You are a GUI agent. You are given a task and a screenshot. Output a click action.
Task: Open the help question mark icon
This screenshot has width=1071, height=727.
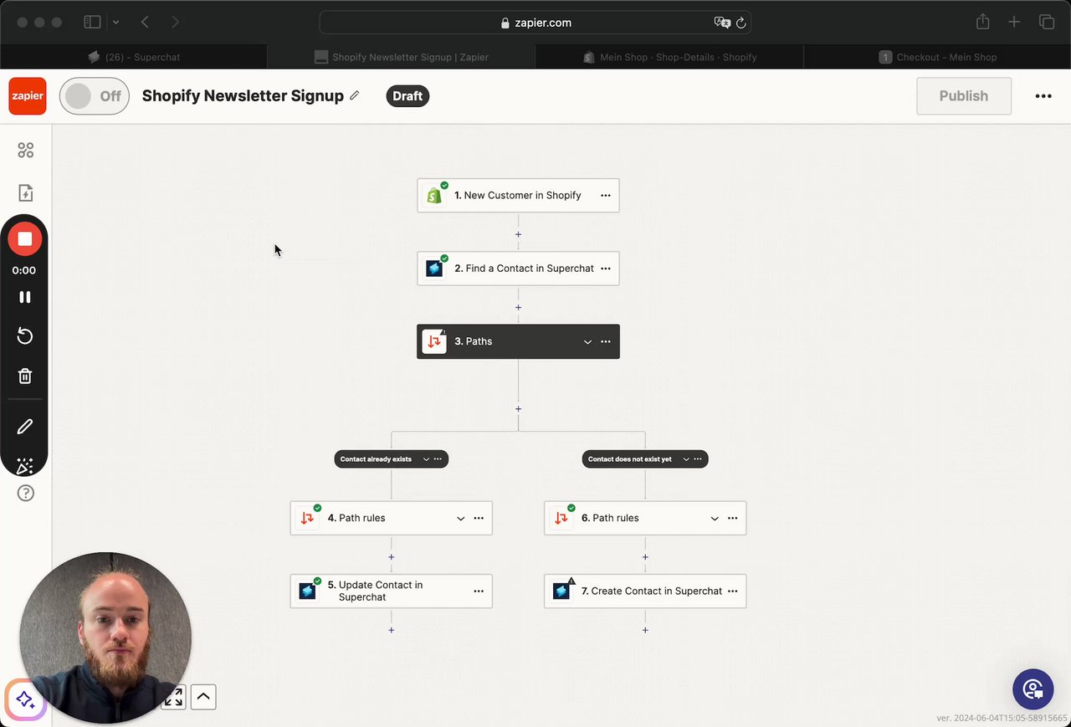(x=26, y=493)
